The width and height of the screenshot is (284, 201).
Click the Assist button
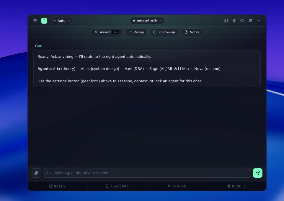tap(107, 32)
